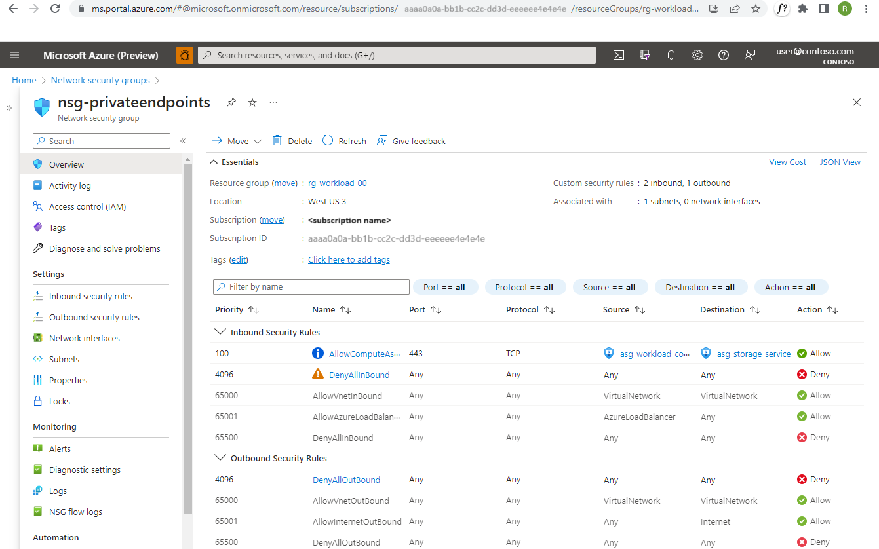Open portal settings gear icon

point(697,56)
